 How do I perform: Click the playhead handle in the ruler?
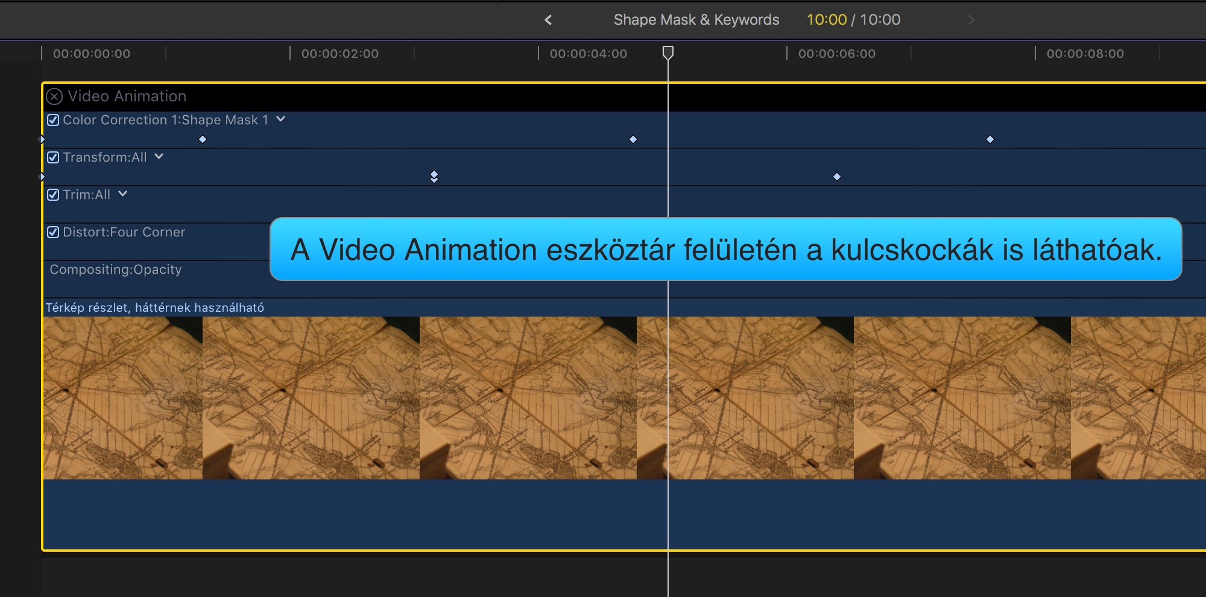pyautogui.click(x=668, y=53)
